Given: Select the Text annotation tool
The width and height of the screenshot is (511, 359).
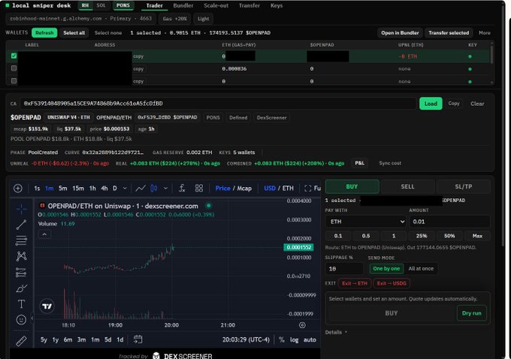Looking at the screenshot, I should tap(21, 304).
